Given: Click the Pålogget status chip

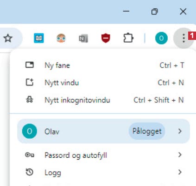Looking at the screenshot, I should point(147,131).
